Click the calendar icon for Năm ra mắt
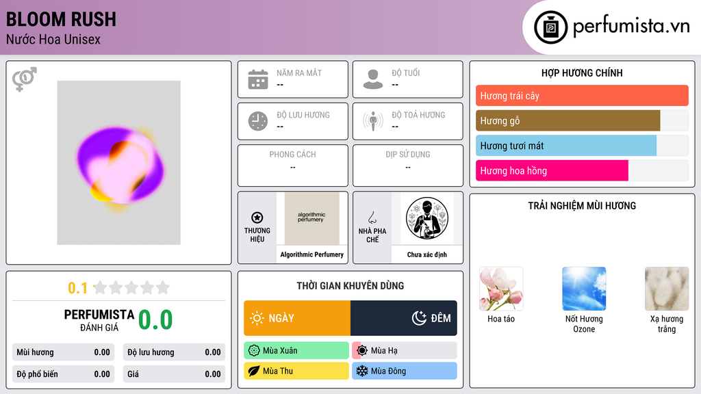This screenshot has width=701, height=394. click(x=258, y=79)
